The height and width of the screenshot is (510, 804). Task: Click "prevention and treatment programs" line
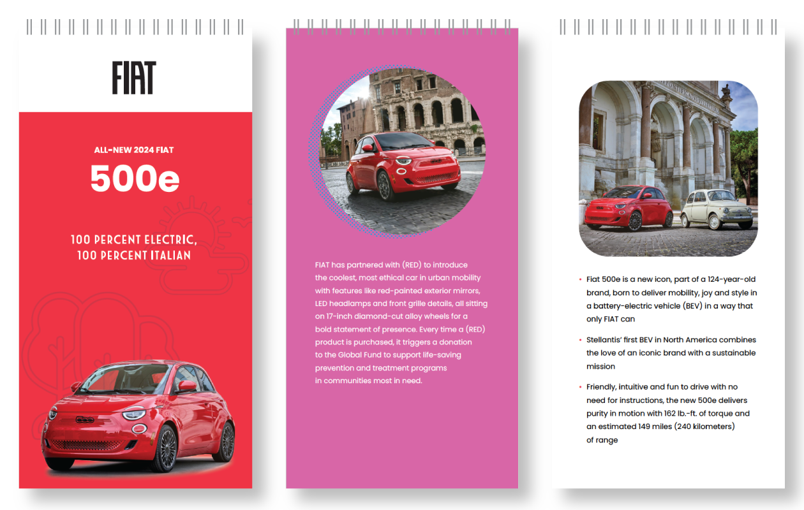pos(381,368)
